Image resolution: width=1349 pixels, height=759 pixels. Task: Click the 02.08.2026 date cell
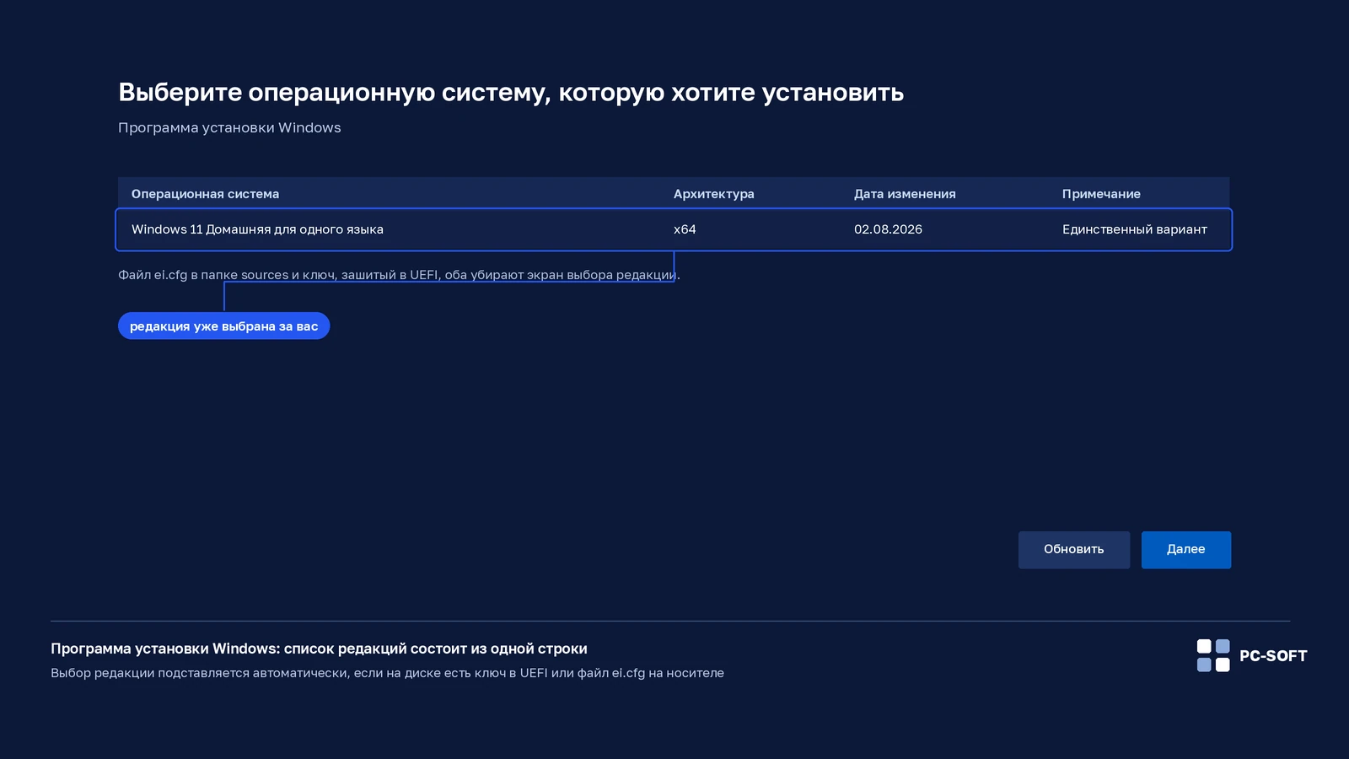pos(888,229)
